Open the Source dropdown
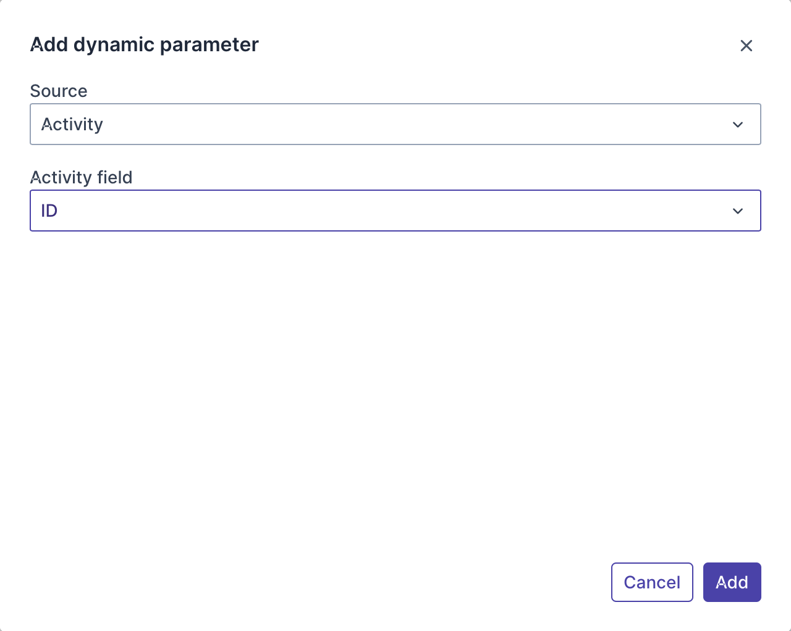 [395, 124]
